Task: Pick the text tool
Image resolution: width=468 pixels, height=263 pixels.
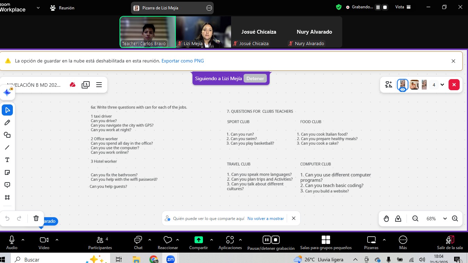Action: point(7,160)
